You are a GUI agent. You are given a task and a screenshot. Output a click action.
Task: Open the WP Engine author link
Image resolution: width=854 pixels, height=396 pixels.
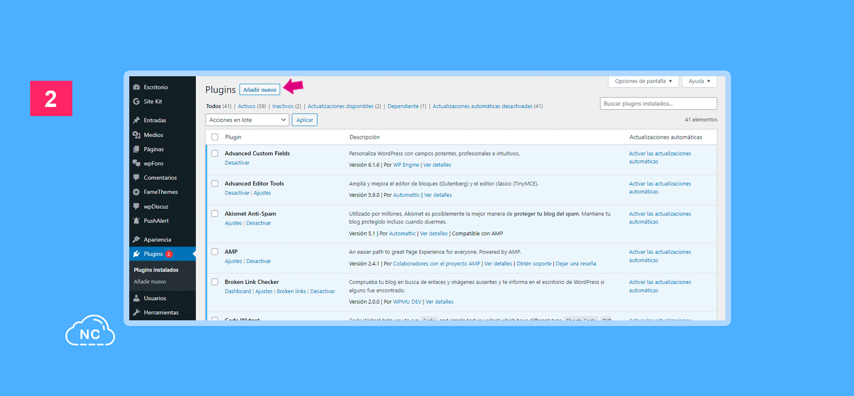point(406,165)
